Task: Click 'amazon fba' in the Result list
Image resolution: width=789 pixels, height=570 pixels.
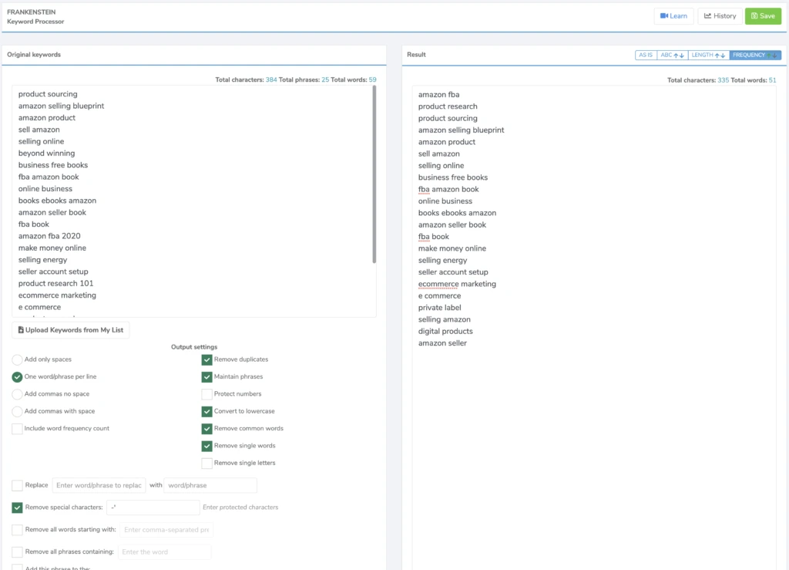Action: 438,94
